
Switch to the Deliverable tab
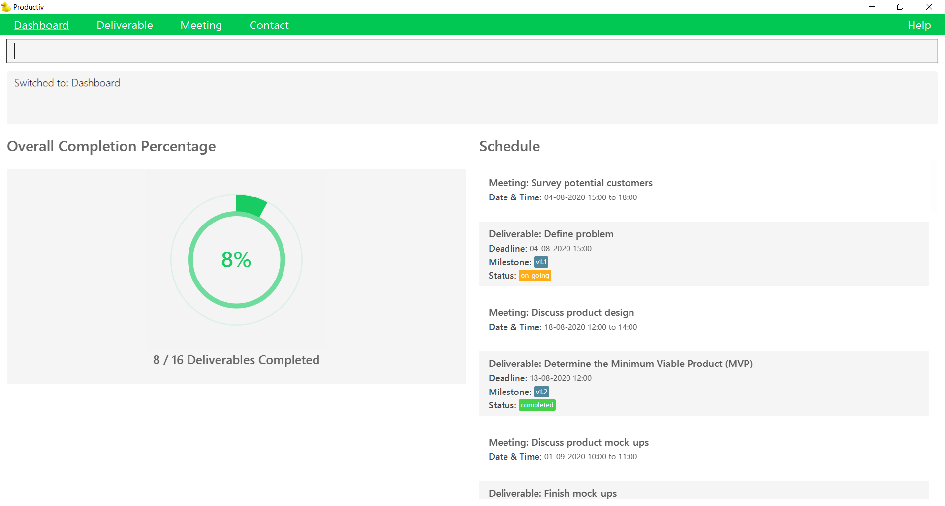(125, 25)
